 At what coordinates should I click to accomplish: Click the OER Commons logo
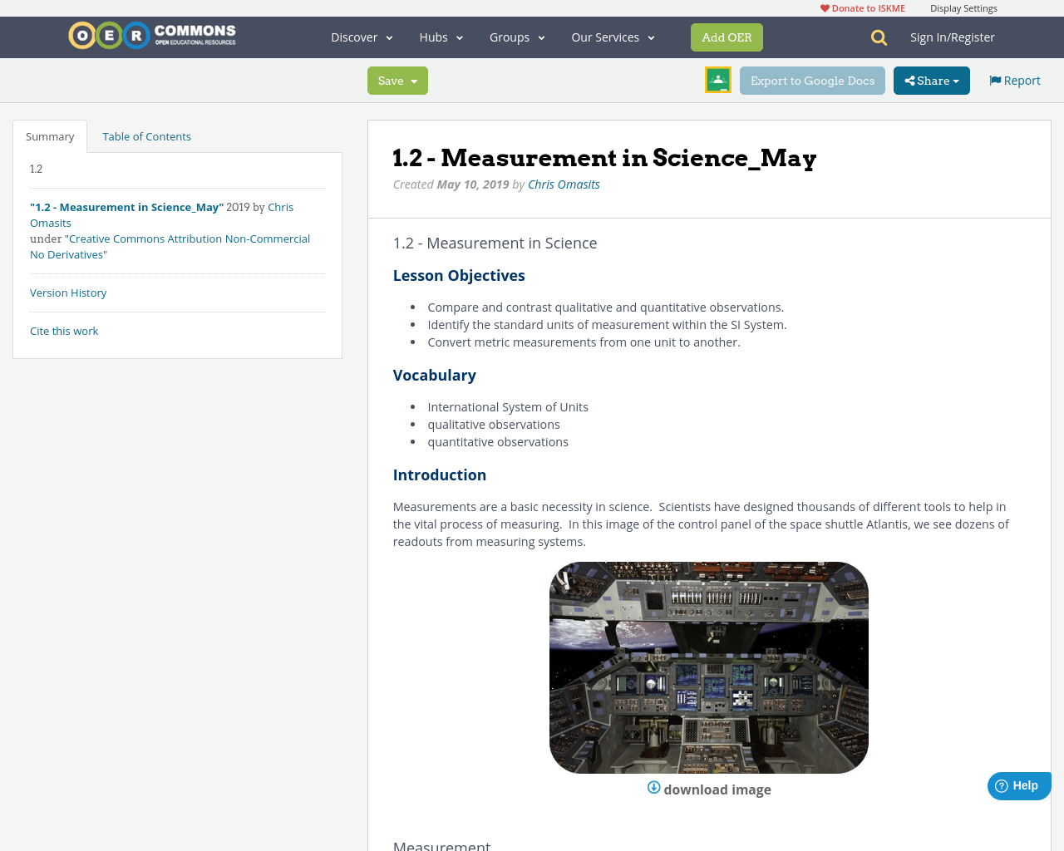(x=151, y=34)
